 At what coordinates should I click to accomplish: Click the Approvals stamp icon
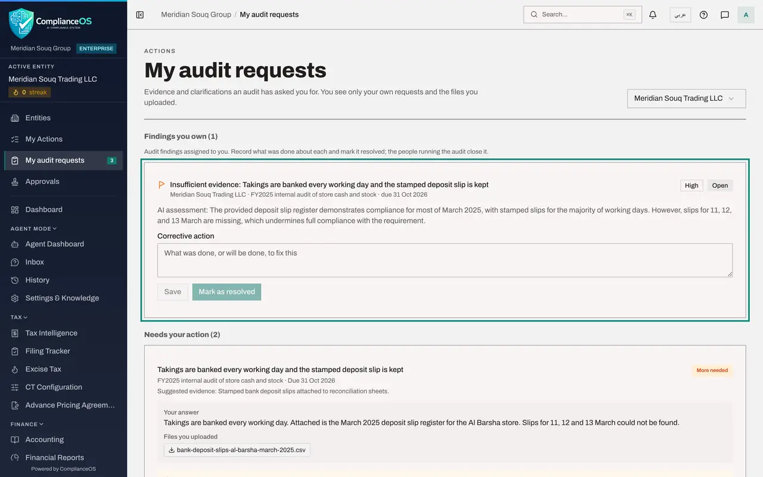15,181
